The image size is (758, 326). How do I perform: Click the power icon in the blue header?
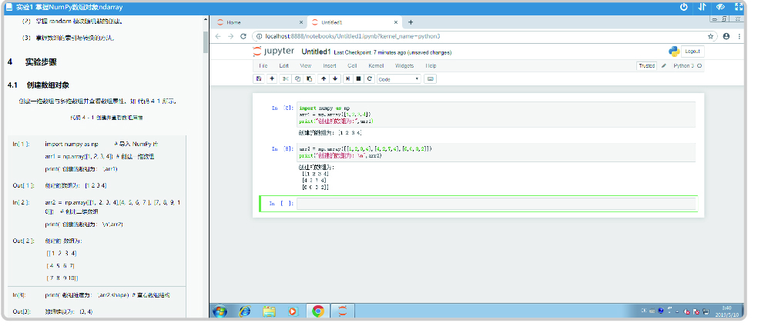click(x=683, y=7)
